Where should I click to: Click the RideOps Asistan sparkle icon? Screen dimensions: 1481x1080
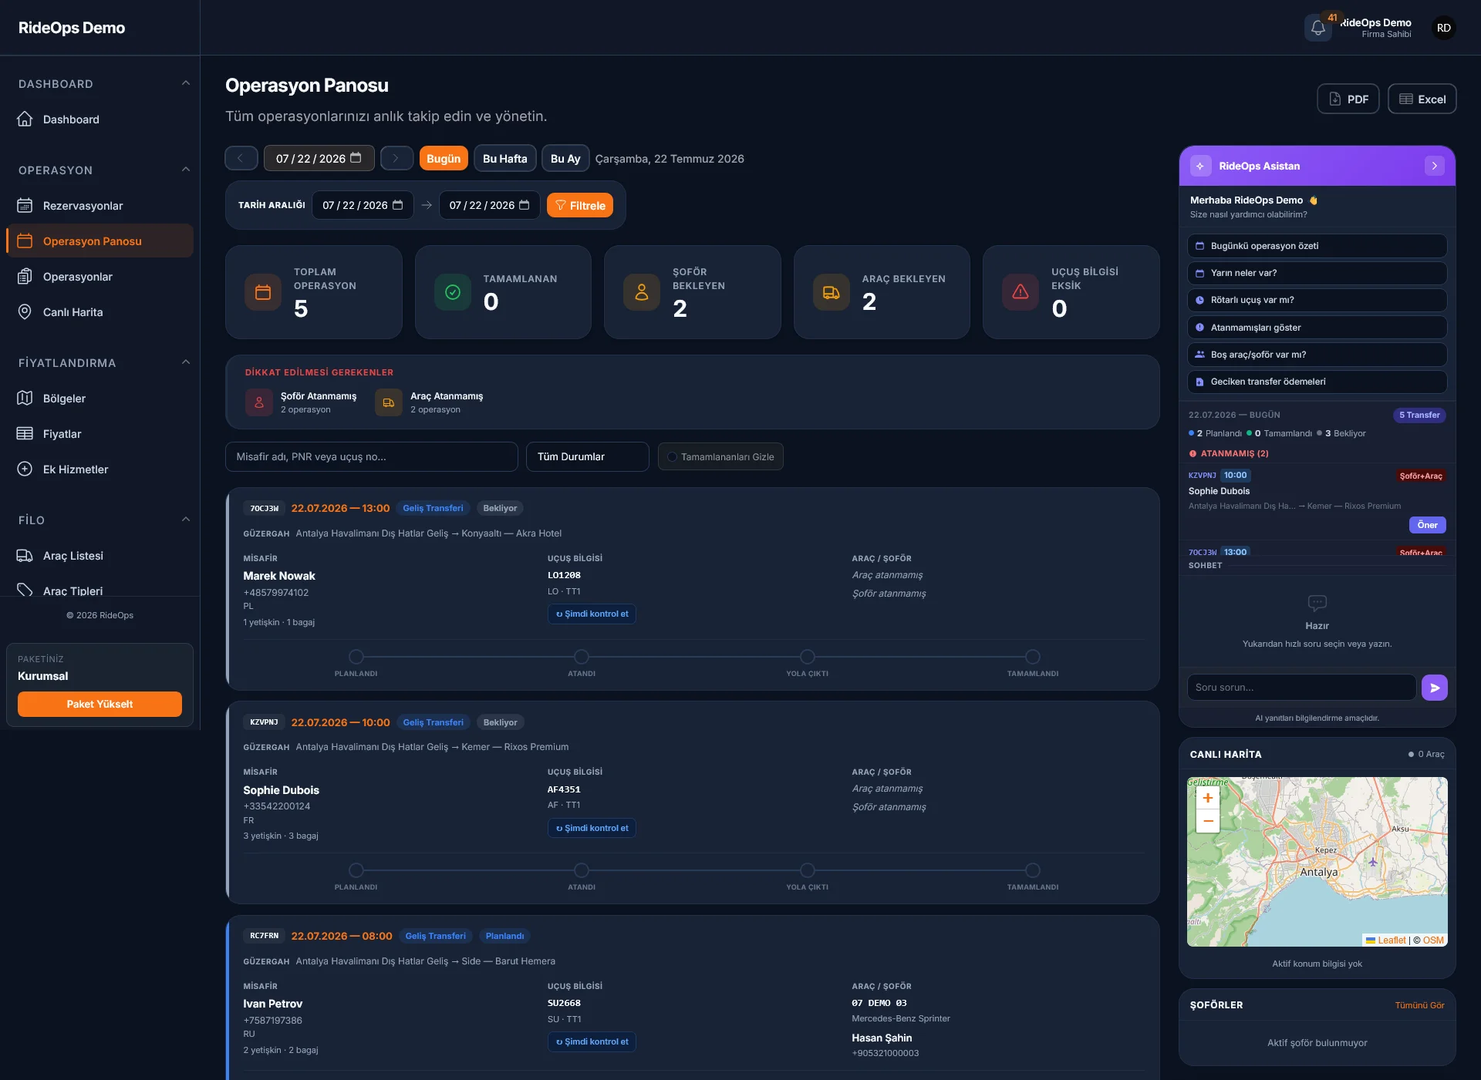1200,166
